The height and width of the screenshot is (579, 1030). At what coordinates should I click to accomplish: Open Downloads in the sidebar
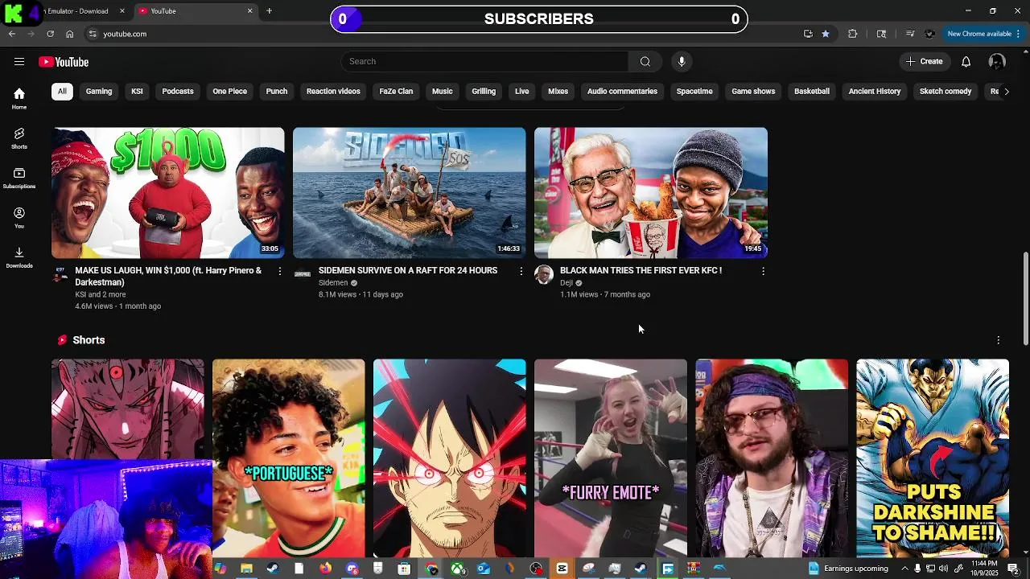click(x=19, y=257)
